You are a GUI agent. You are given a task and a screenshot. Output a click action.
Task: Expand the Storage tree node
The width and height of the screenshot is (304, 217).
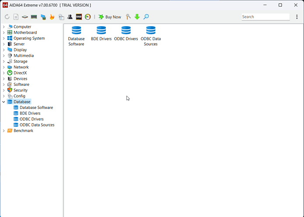coord(4,61)
